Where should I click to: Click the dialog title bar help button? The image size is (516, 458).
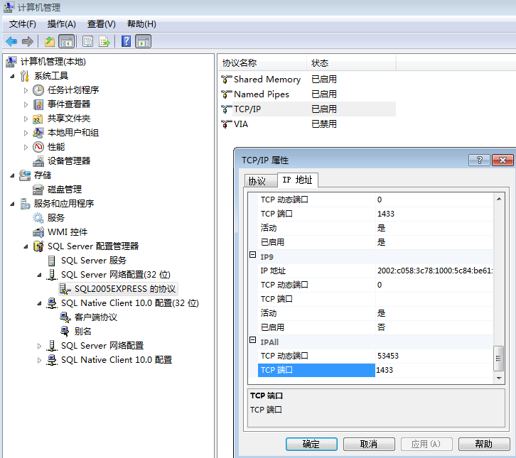tap(479, 160)
